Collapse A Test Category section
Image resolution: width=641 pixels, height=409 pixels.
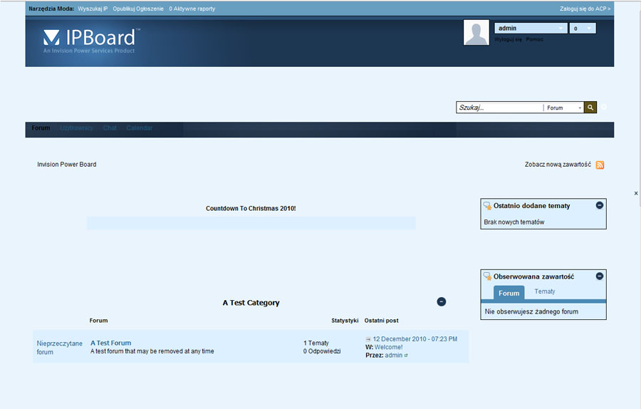(441, 302)
